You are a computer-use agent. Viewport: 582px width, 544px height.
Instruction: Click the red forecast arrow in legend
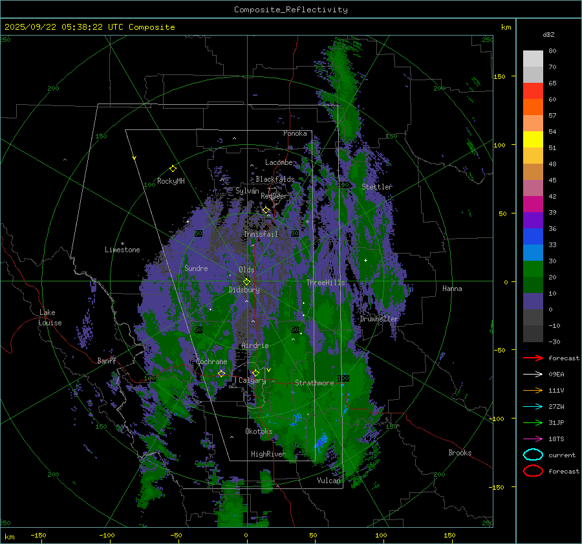pos(533,358)
